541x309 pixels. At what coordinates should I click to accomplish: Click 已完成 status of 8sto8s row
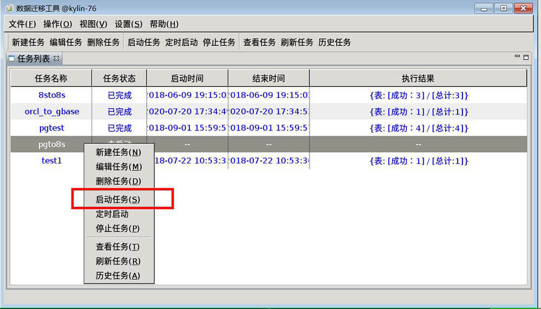point(120,95)
